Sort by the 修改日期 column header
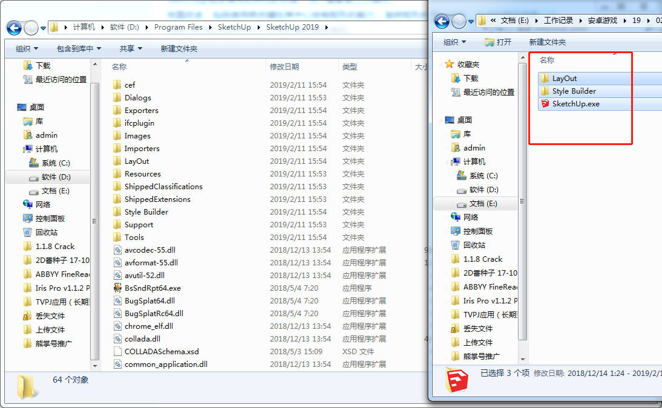Image resolution: width=662 pixels, height=408 pixels. 284,67
